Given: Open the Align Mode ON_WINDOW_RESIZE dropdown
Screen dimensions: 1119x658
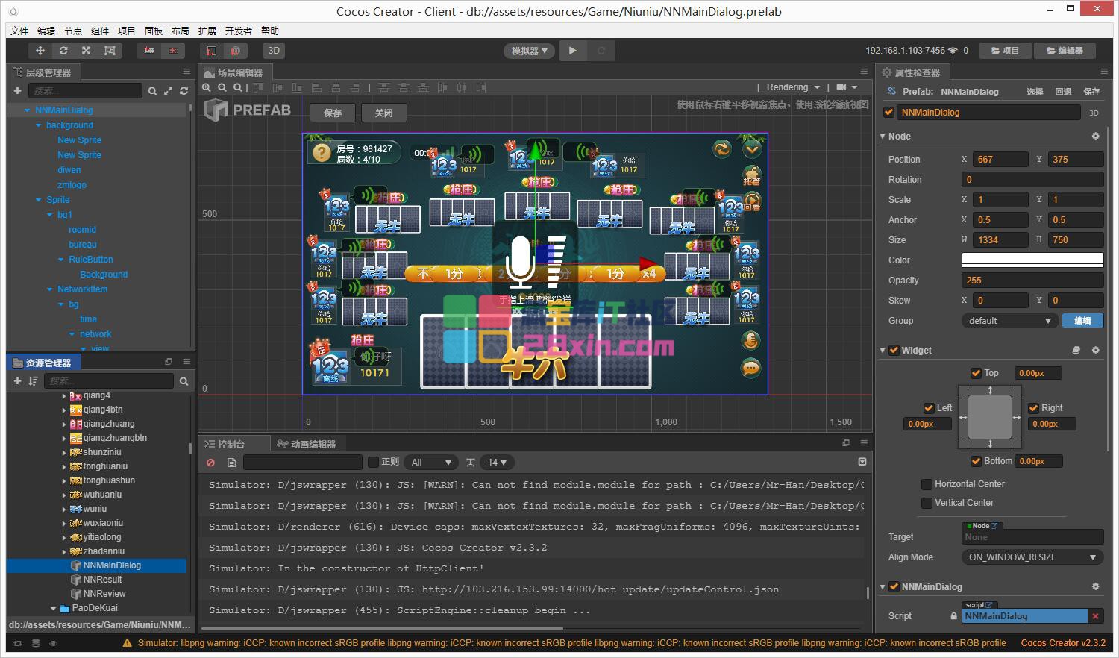Looking at the screenshot, I should point(1032,557).
